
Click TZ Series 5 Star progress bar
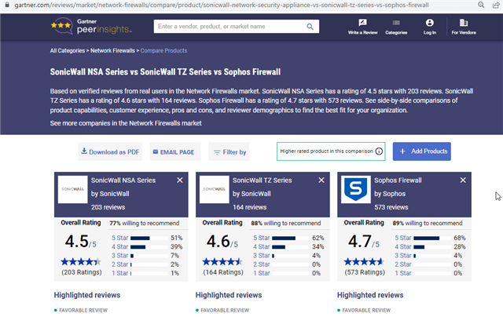pos(291,239)
